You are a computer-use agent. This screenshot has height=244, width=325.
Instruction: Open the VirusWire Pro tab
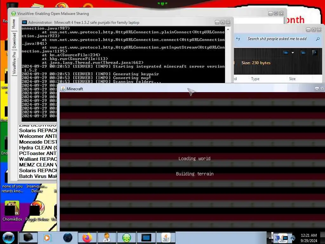click(x=14, y=63)
